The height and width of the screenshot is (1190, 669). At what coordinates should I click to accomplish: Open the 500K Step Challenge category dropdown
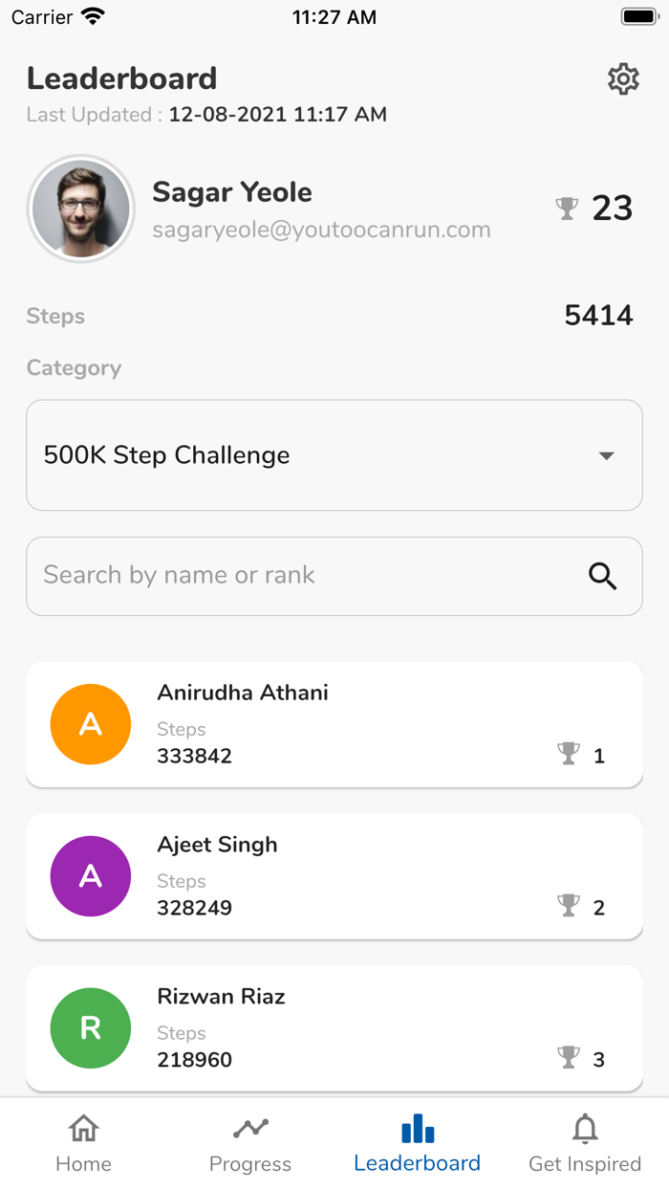pos(334,455)
